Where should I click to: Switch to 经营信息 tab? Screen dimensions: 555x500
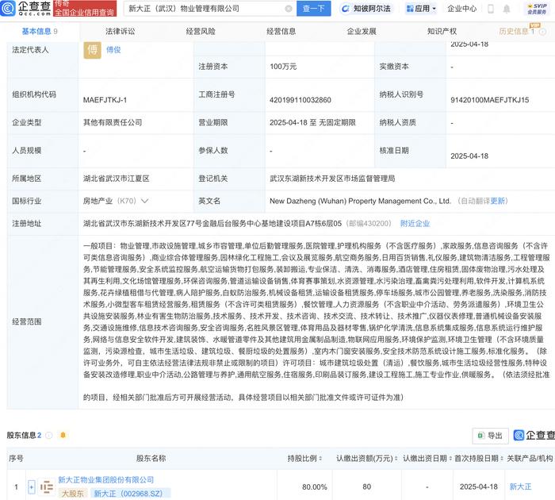[x=281, y=32]
